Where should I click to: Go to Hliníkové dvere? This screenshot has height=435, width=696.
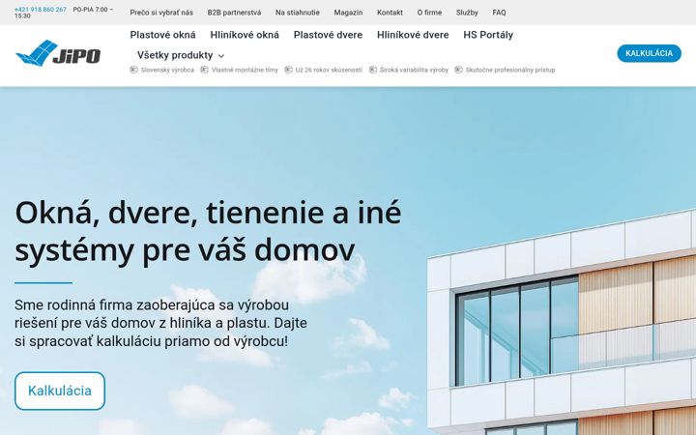coord(413,35)
